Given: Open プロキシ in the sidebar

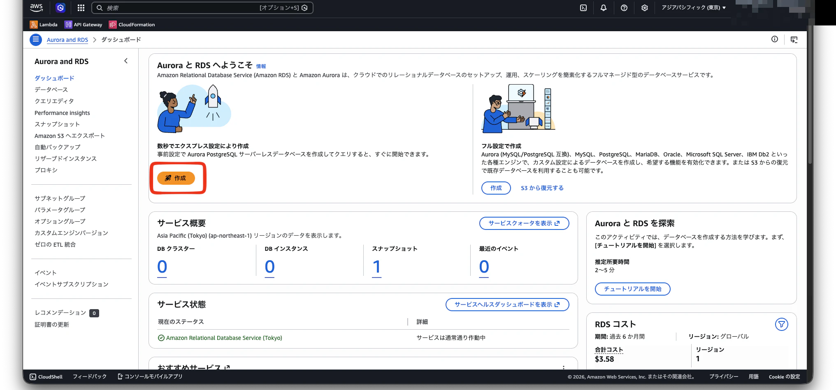Looking at the screenshot, I should click(x=46, y=170).
